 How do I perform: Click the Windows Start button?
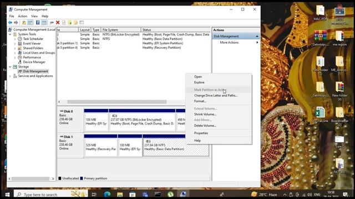tap(7, 194)
